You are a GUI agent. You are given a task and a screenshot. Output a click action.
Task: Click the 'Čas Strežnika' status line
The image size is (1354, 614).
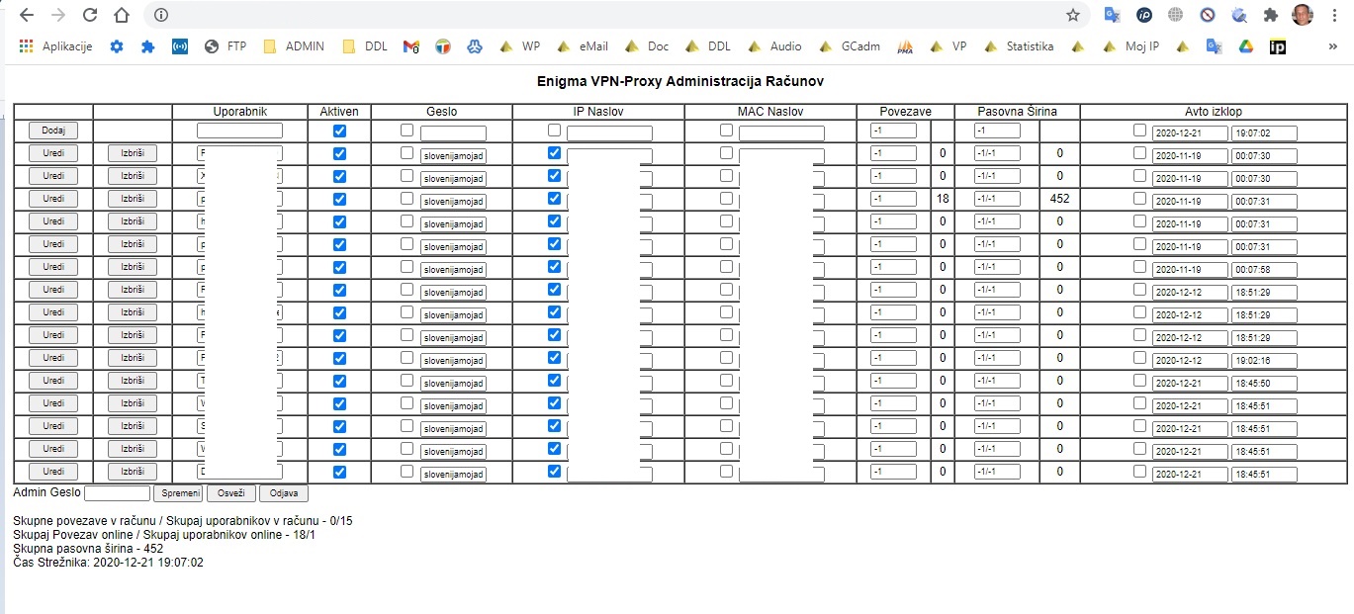click(109, 562)
